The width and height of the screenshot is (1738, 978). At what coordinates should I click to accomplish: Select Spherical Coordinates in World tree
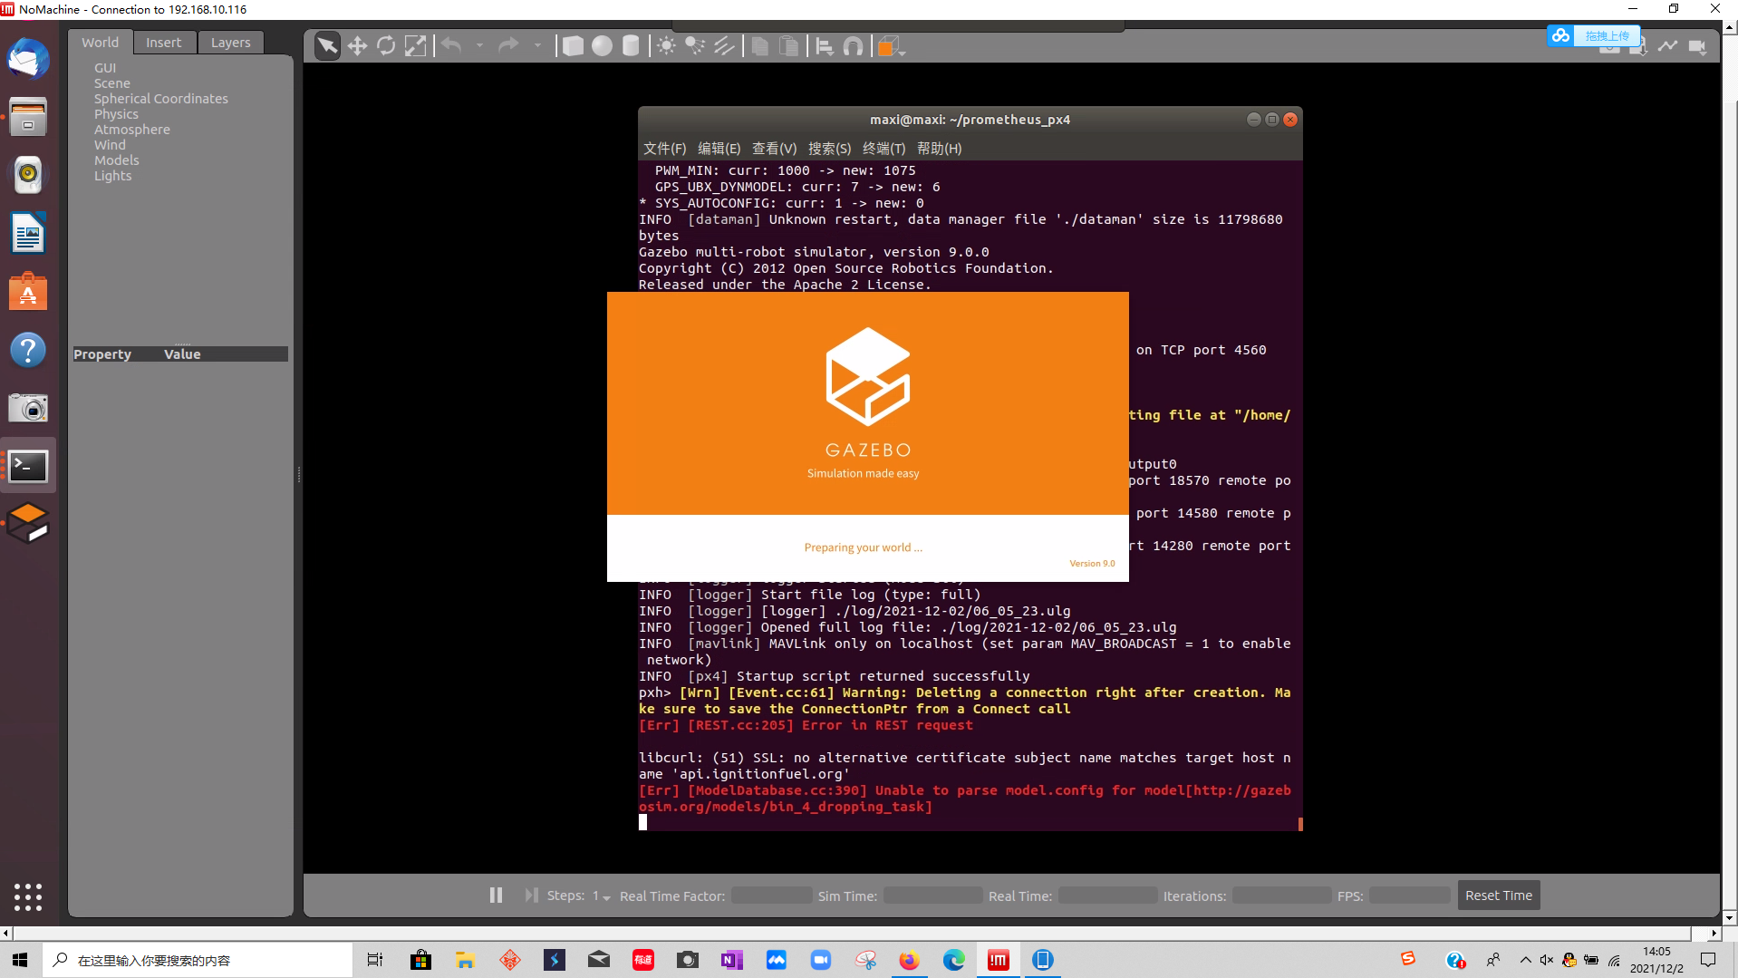click(161, 99)
